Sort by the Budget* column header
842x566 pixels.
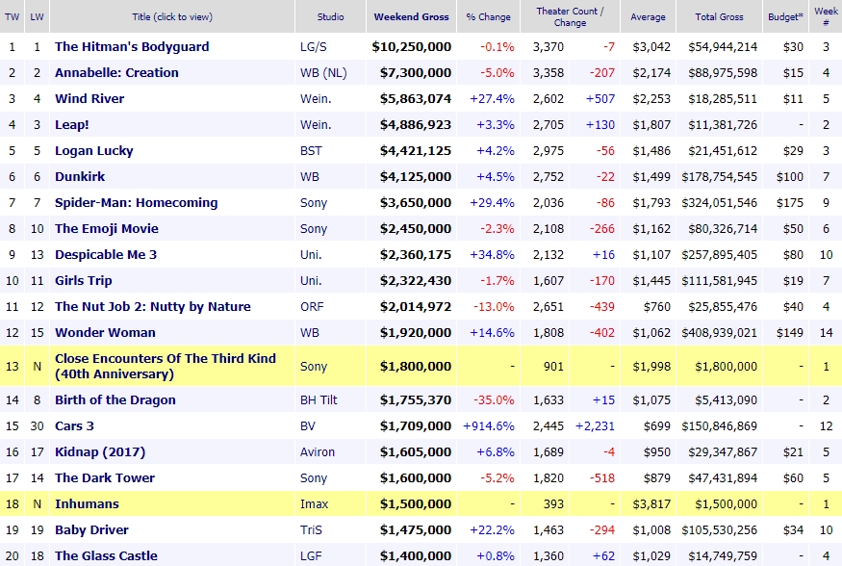click(785, 16)
